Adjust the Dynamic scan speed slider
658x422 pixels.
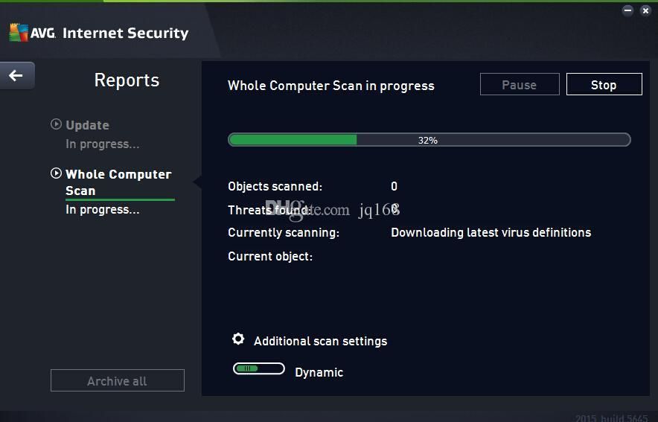259,368
